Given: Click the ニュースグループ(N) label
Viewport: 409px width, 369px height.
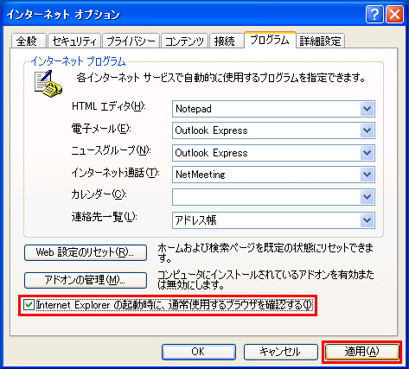Looking at the screenshot, I should point(111,150).
